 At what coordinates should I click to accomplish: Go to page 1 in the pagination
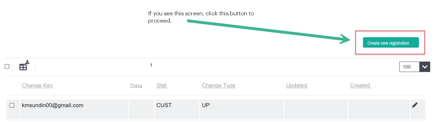click(x=151, y=65)
